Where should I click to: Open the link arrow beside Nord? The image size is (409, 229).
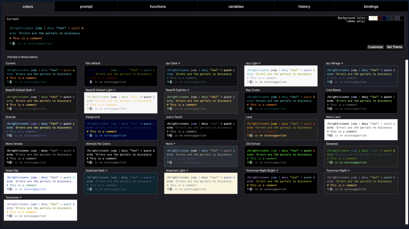point(174,144)
